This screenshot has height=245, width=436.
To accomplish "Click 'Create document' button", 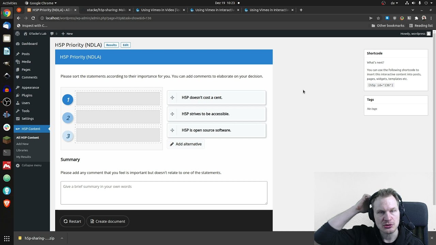I will (x=108, y=221).
